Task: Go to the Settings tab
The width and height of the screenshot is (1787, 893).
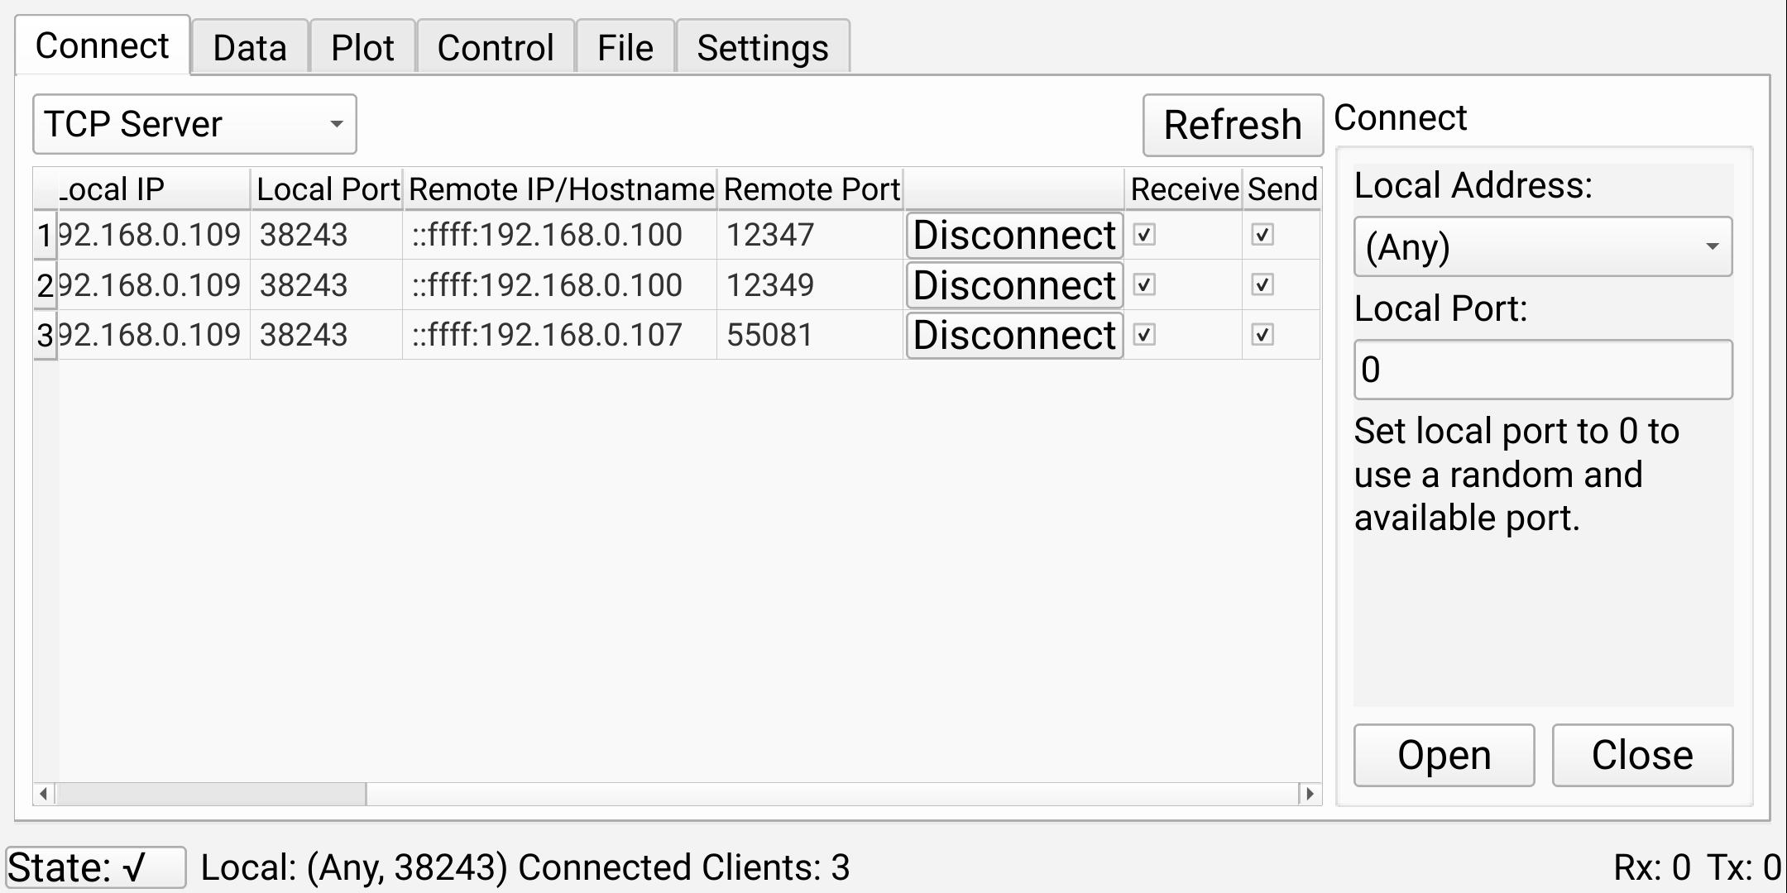Action: 762,48
